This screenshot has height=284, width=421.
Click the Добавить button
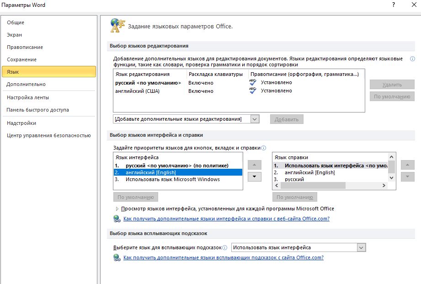click(x=287, y=119)
